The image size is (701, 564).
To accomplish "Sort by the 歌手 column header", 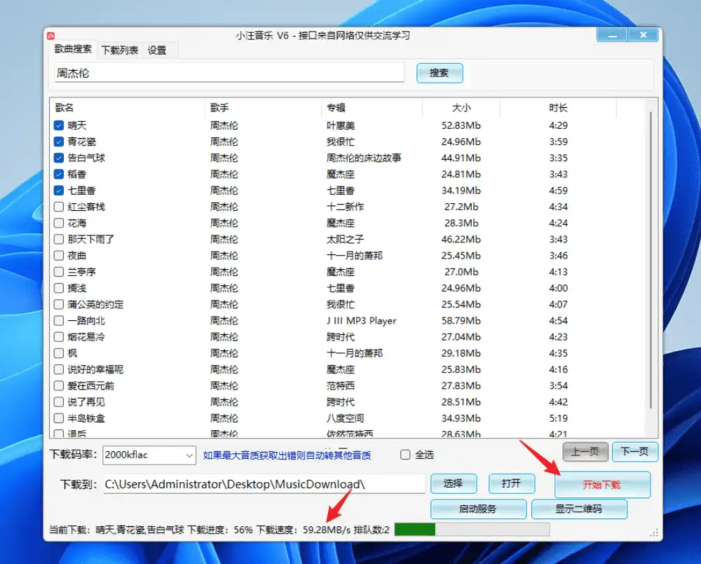I will [x=263, y=108].
